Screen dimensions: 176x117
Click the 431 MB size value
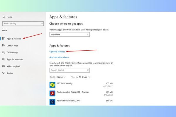109,92
